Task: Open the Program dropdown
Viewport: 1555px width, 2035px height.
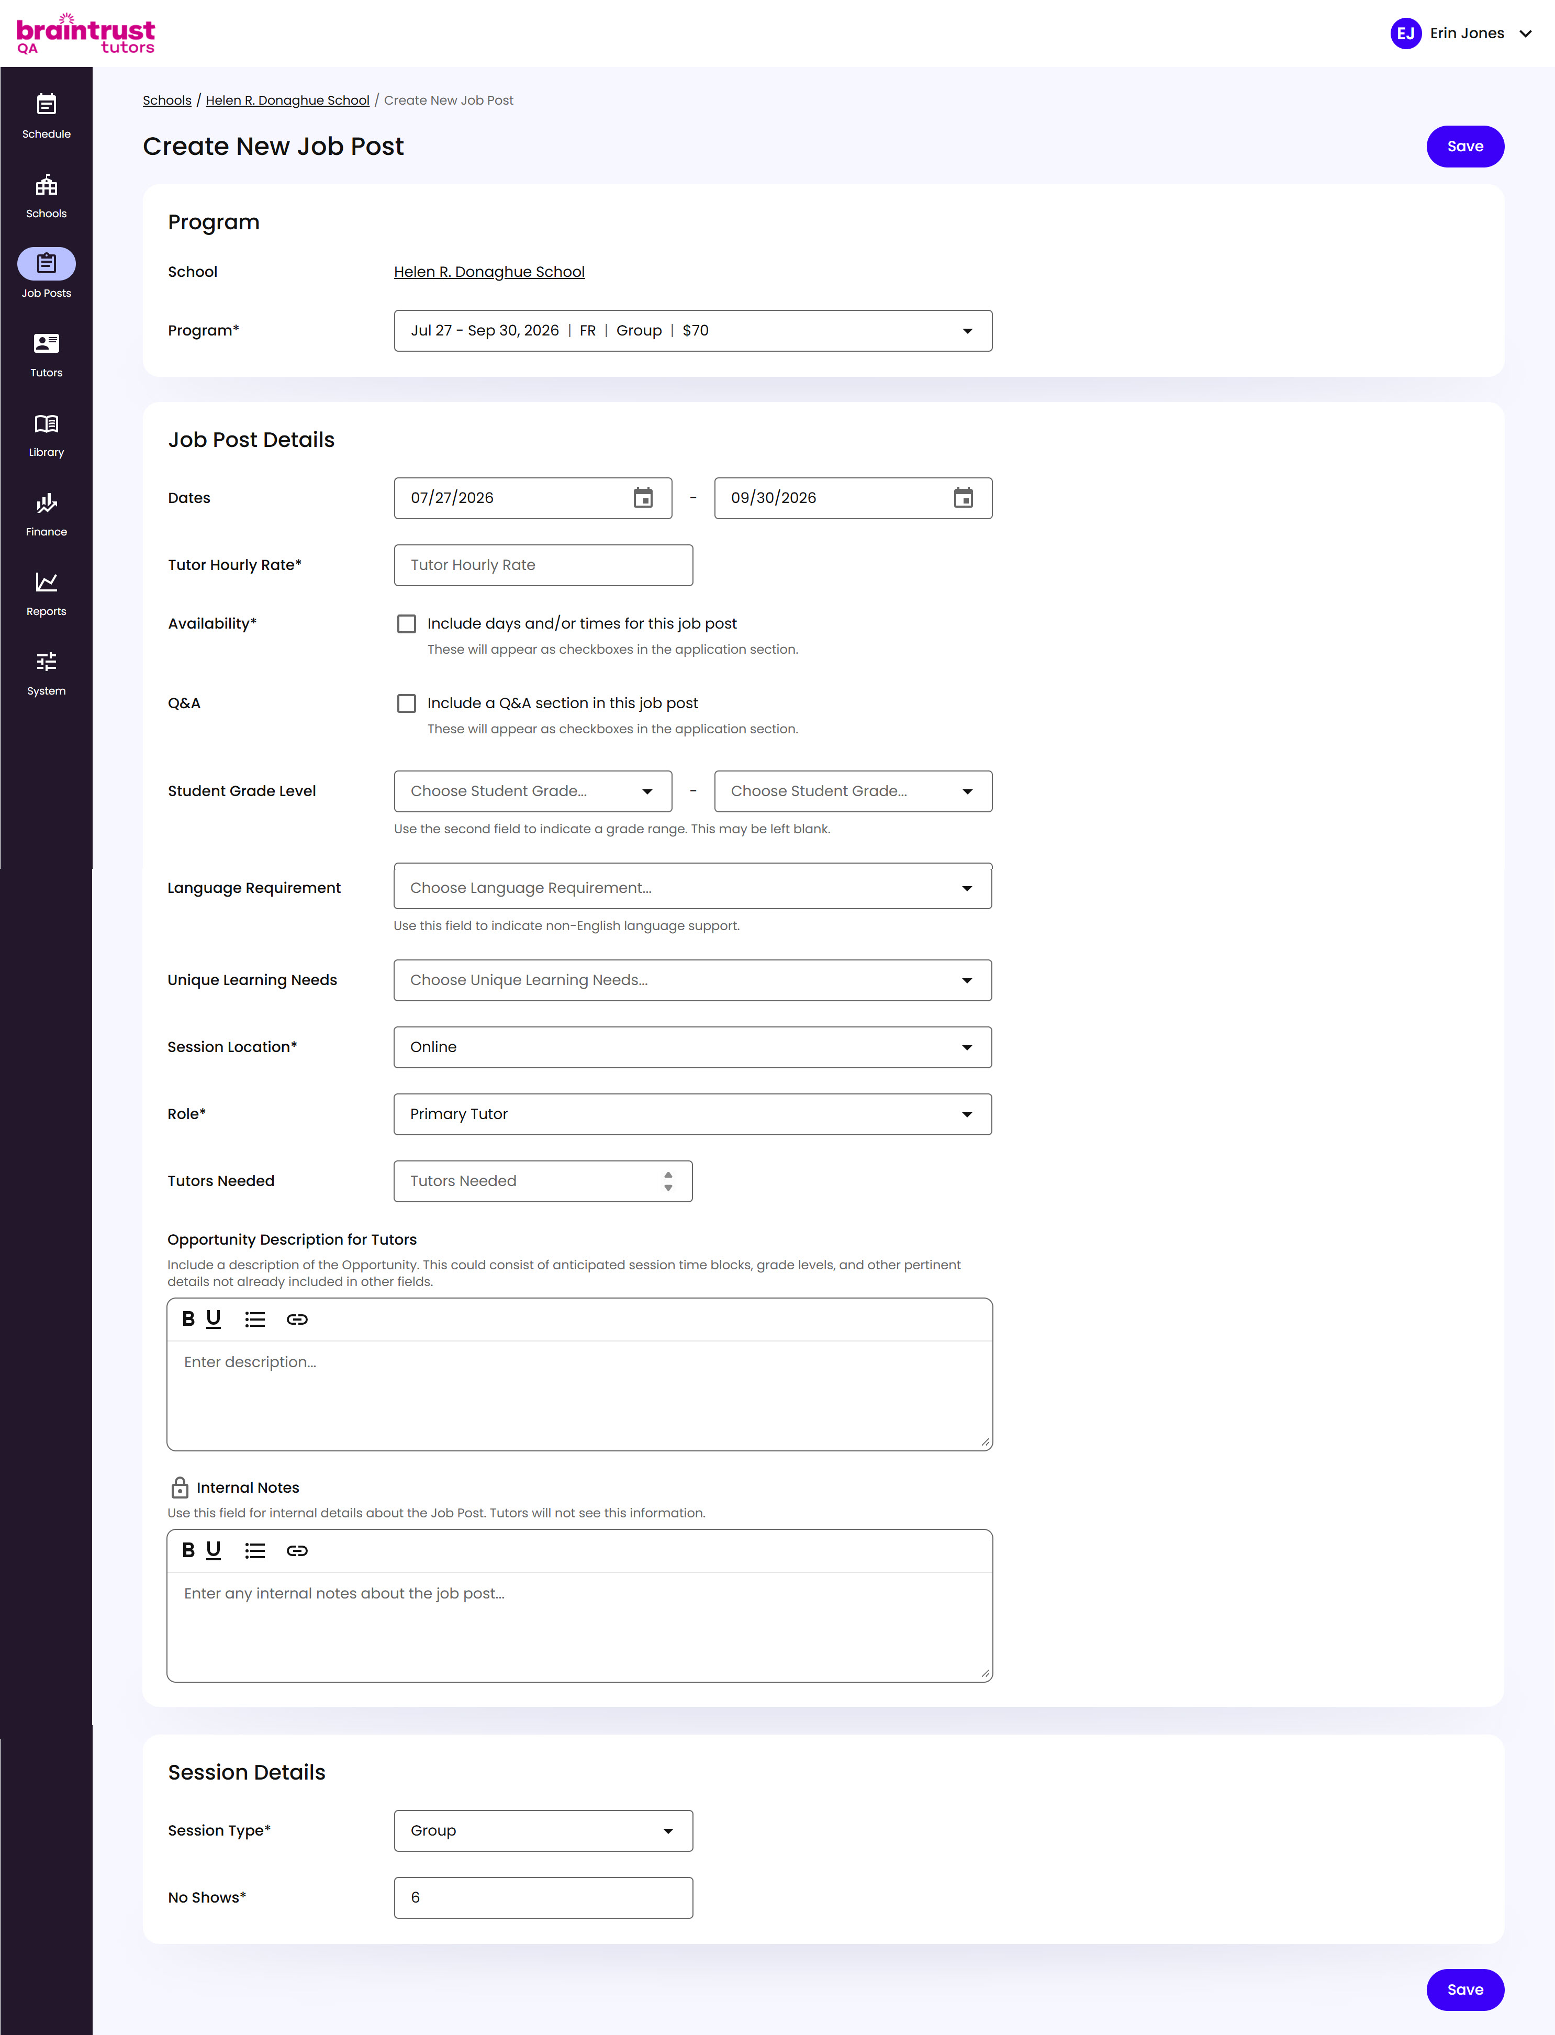Action: point(692,330)
